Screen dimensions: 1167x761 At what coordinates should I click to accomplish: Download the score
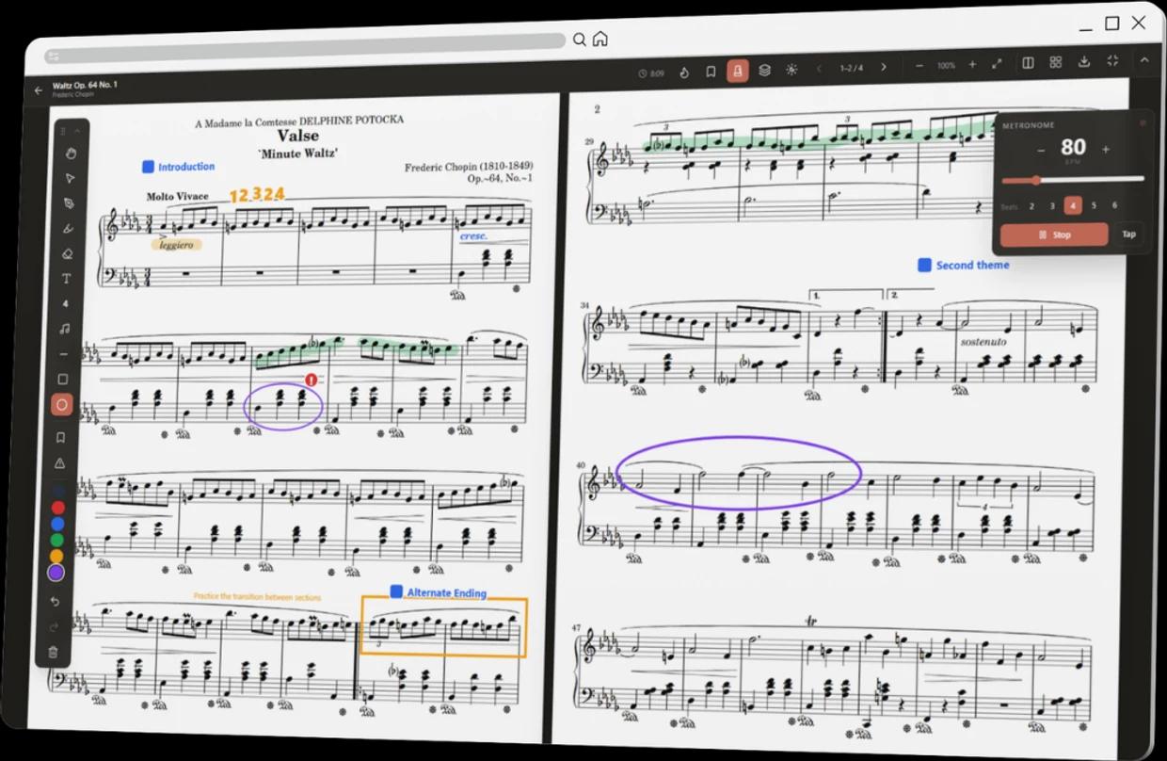click(x=1083, y=61)
